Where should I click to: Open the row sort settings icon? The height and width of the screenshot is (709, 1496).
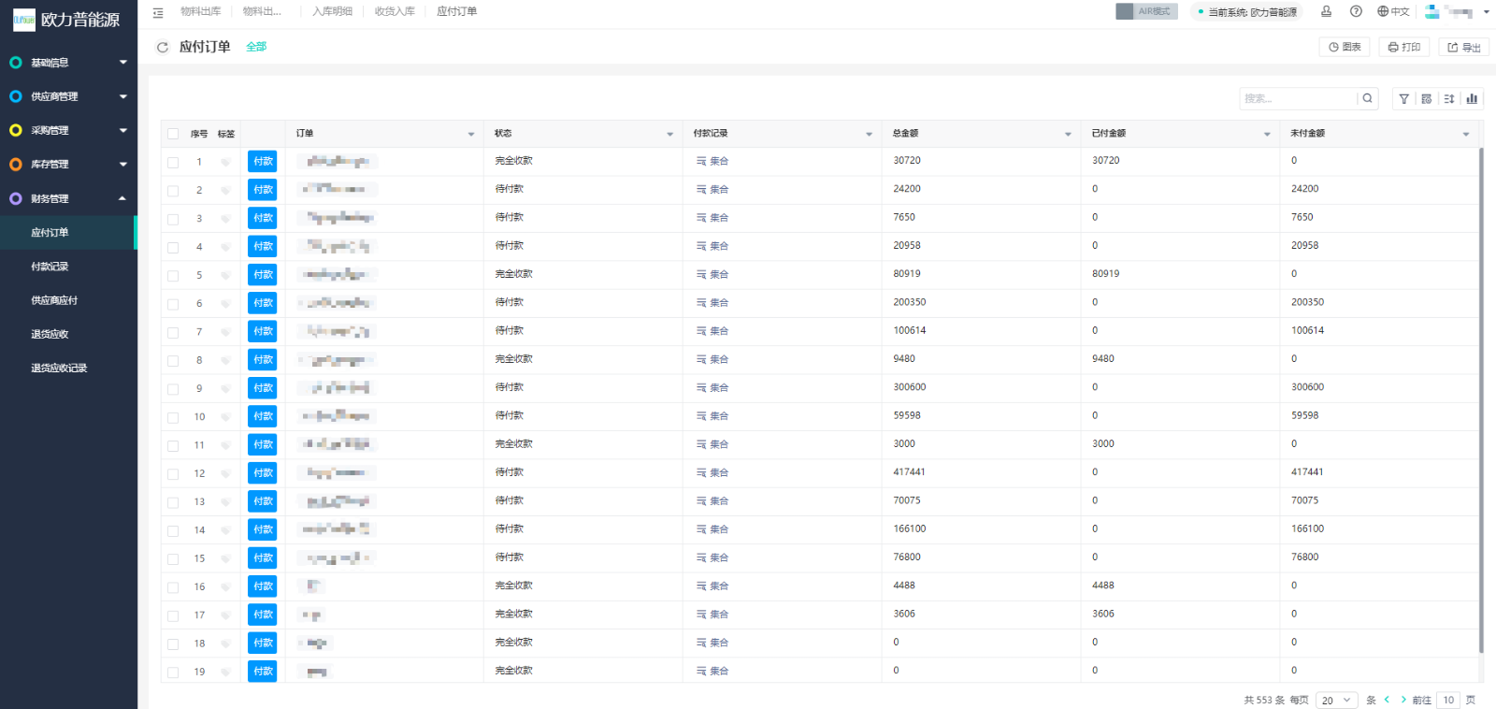(x=1449, y=98)
